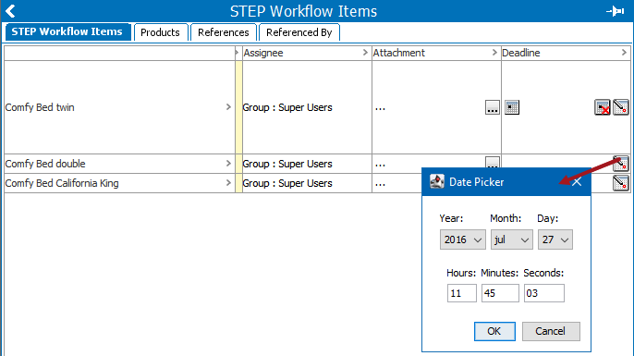The height and width of the screenshot is (356, 634).
Task: Click the pin icon in title bar
Action: tap(615, 11)
